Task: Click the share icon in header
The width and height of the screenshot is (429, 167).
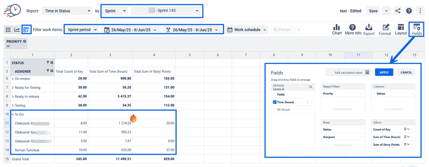Action: pos(398,11)
